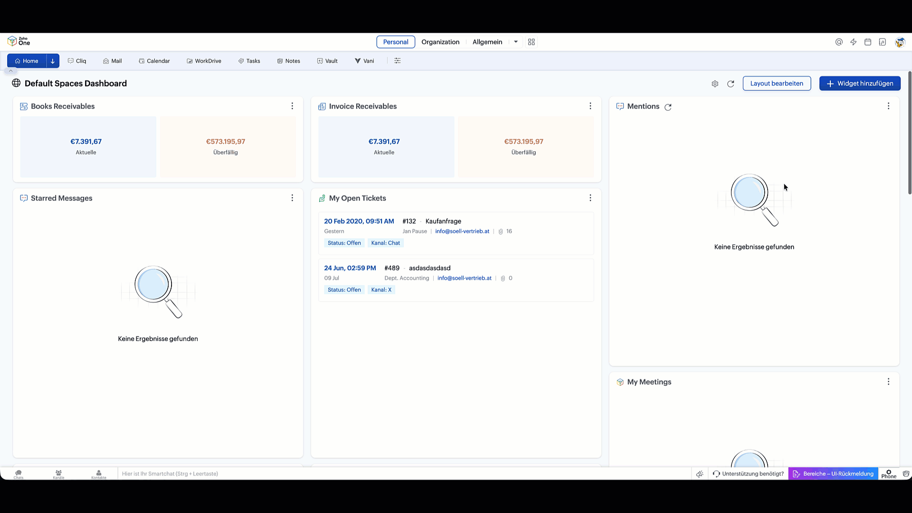Open the Home tab dropdown arrow

click(x=53, y=61)
